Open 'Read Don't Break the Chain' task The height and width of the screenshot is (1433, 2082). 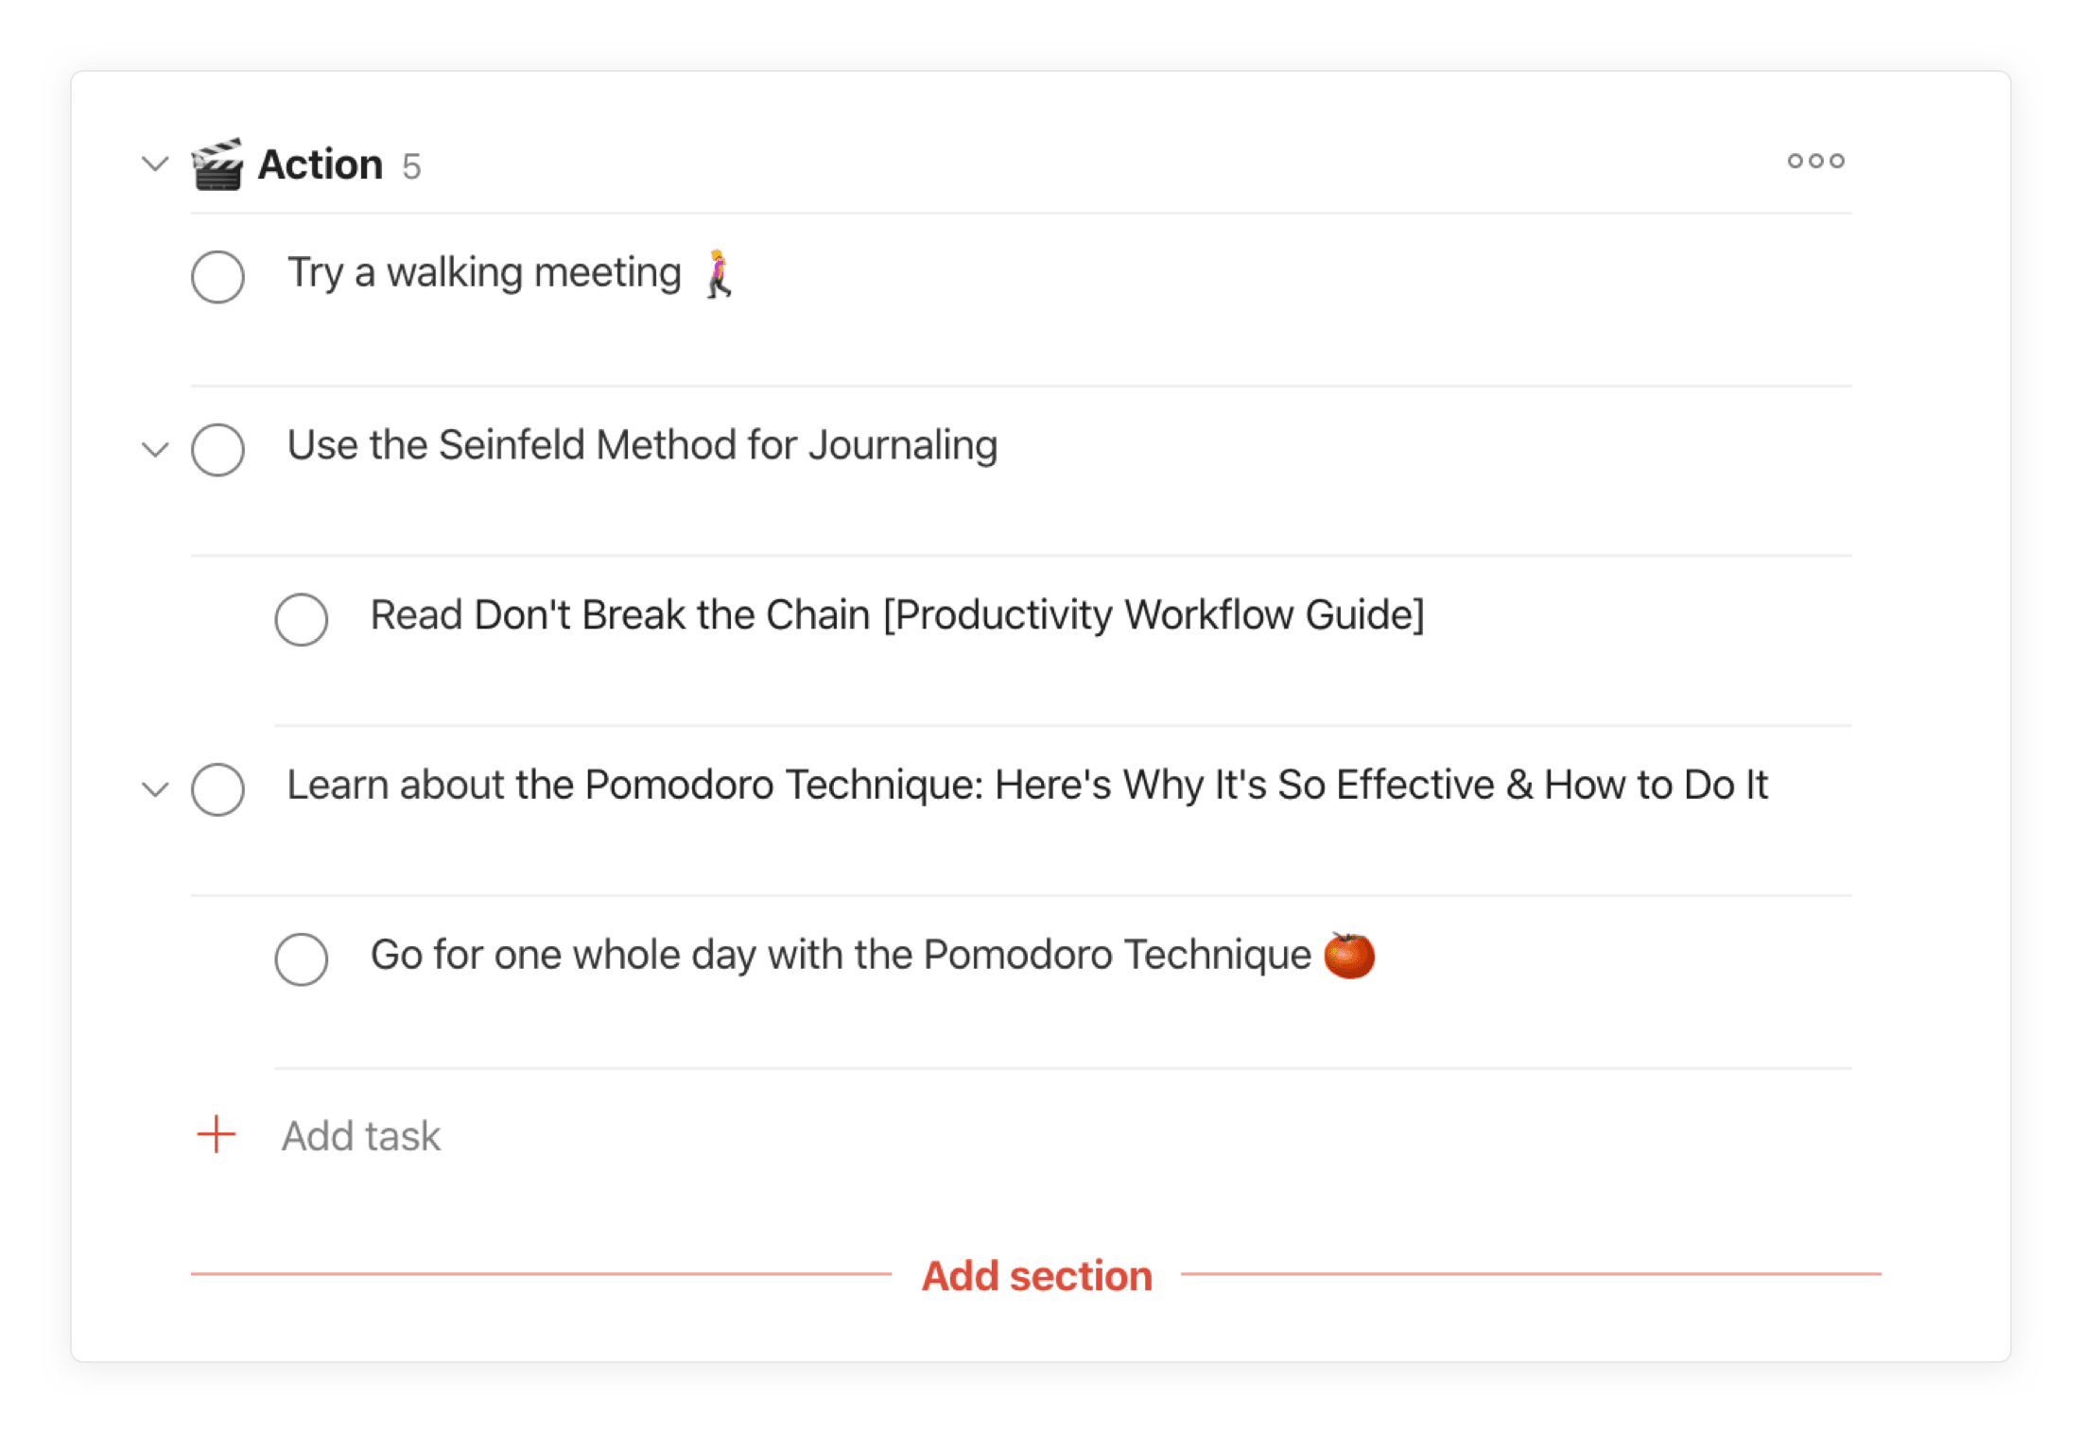click(896, 614)
